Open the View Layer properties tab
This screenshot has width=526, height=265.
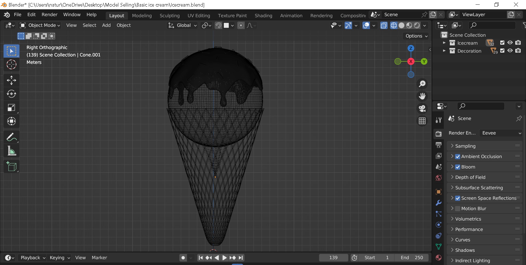click(439, 156)
